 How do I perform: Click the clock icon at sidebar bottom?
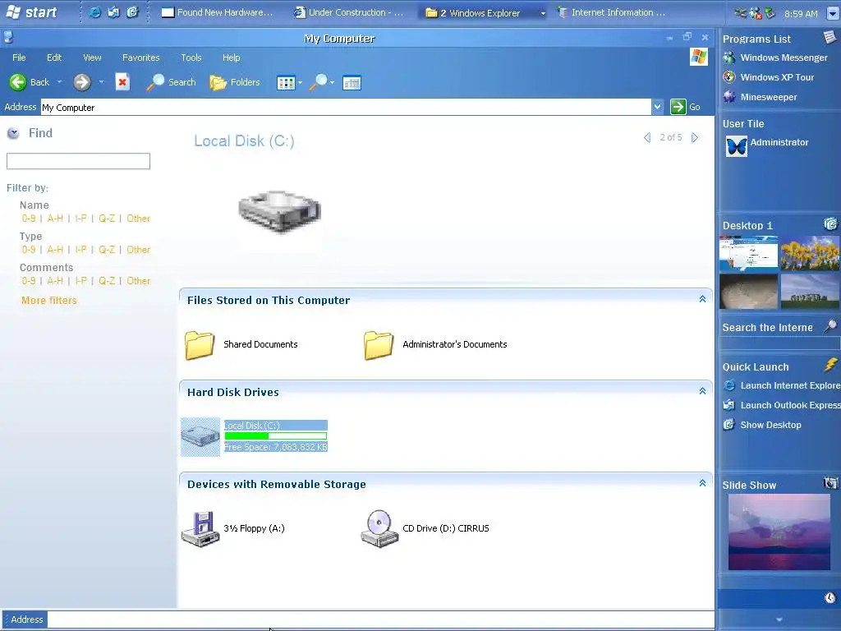pyautogui.click(x=830, y=598)
